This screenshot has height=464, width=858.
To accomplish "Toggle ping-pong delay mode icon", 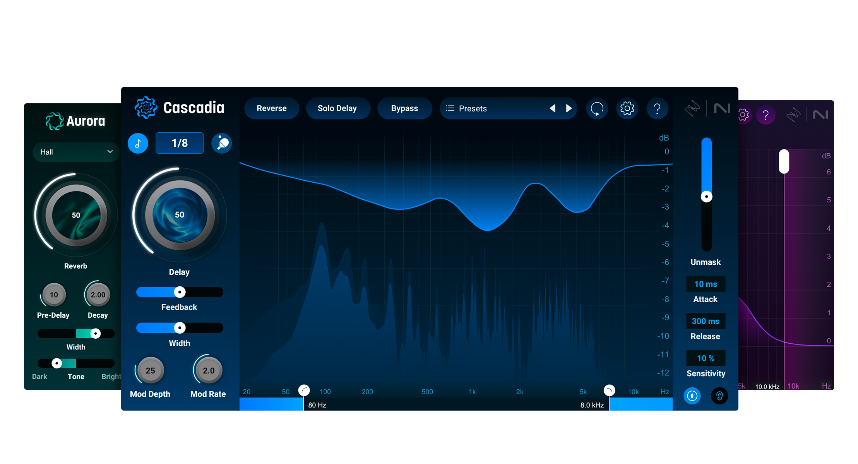I will (x=222, y=143).
